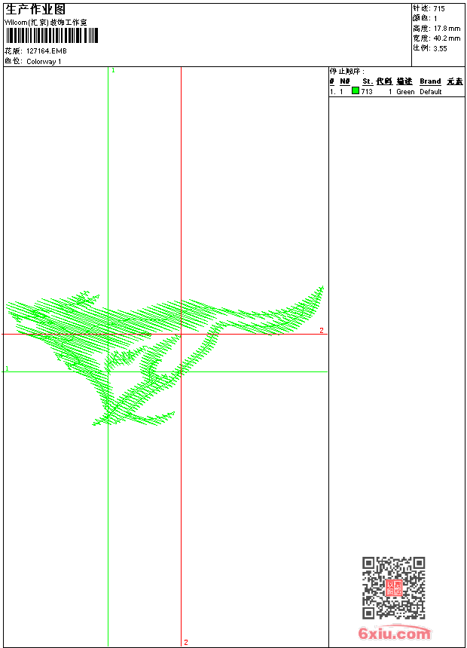Click the scale value '3.55'
The image size is (467, 648).
pyautogui.click(x=440, y=48)
